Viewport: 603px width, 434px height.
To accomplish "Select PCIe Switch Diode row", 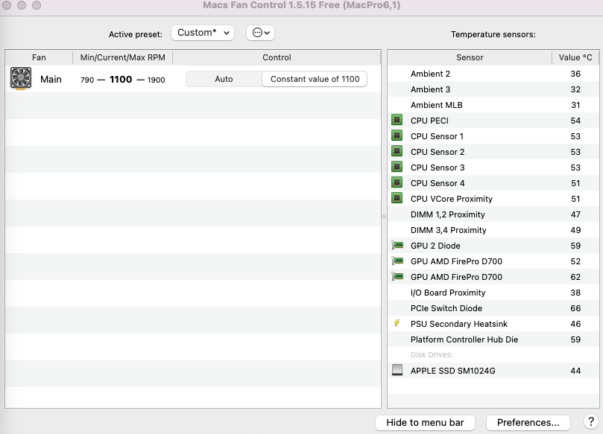I will click(493, 308).
